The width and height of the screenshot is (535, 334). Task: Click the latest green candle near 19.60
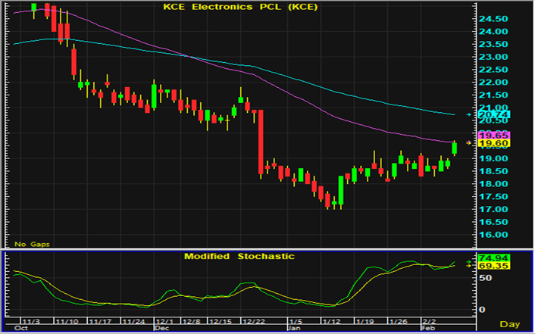(455, 148)
